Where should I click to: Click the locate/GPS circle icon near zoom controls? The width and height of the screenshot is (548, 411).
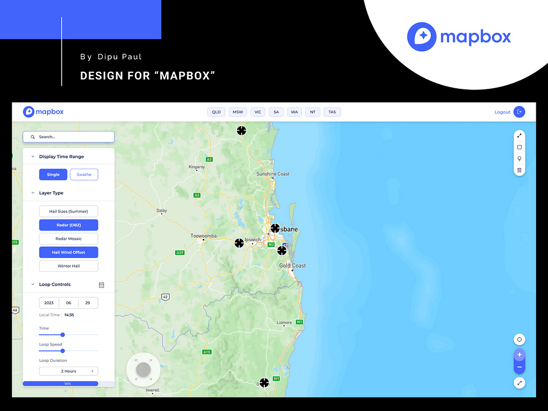click(519, 339)
